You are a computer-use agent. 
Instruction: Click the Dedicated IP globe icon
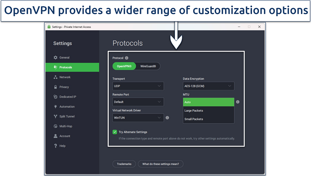[55, 97]
